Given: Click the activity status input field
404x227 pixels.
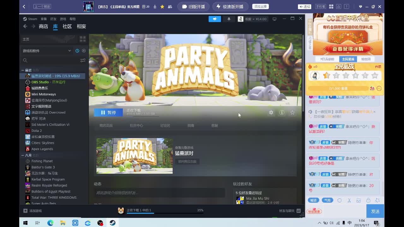Looking at the screenshot, I should click(159, 193).
